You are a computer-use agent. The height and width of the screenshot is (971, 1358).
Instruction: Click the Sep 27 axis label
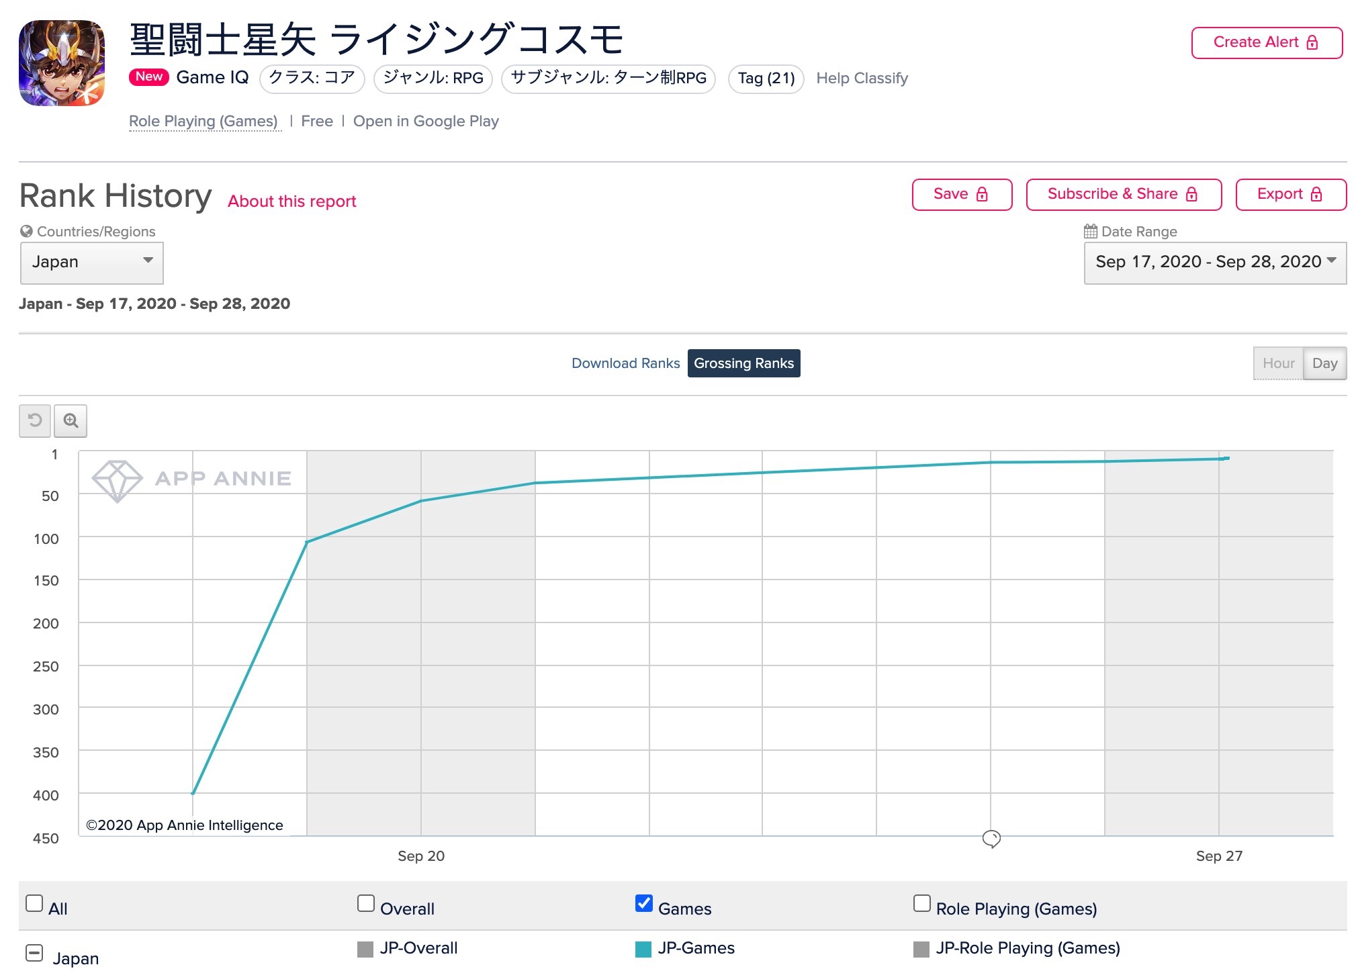point(1219,856)
